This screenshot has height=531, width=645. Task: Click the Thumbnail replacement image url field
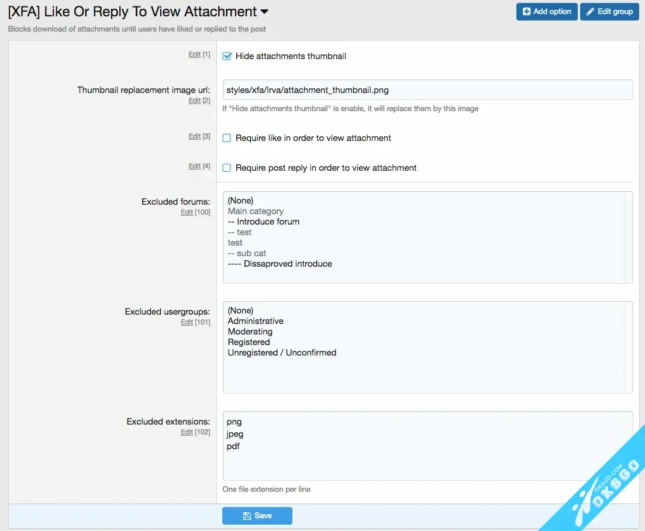427,90
